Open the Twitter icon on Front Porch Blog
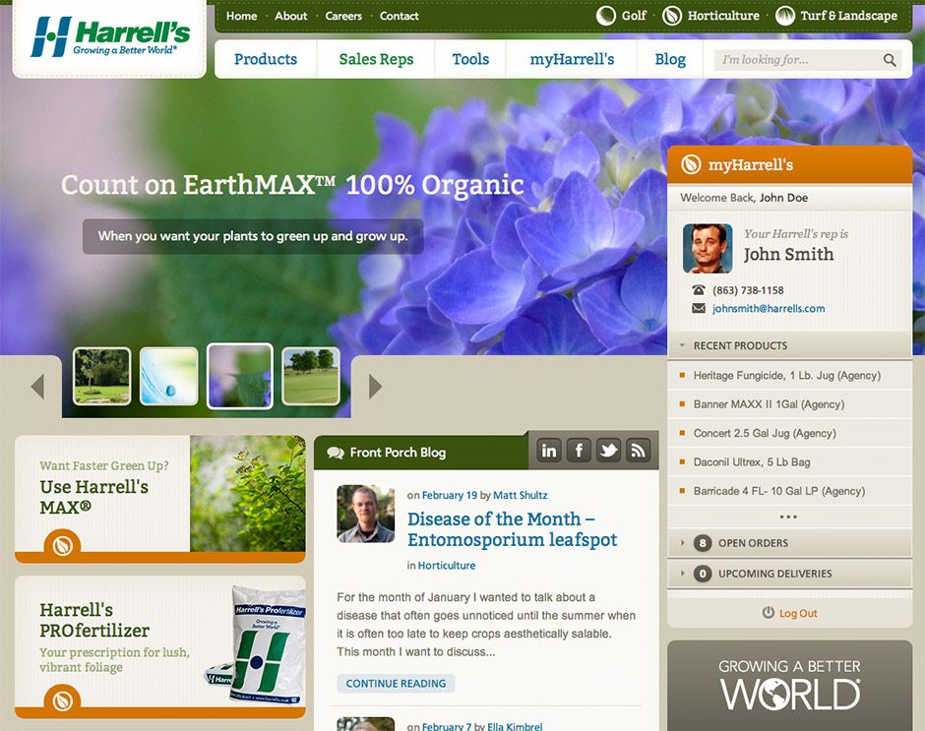Image resolution: width=925 pixels, height=731 pixels. [608, 451]
